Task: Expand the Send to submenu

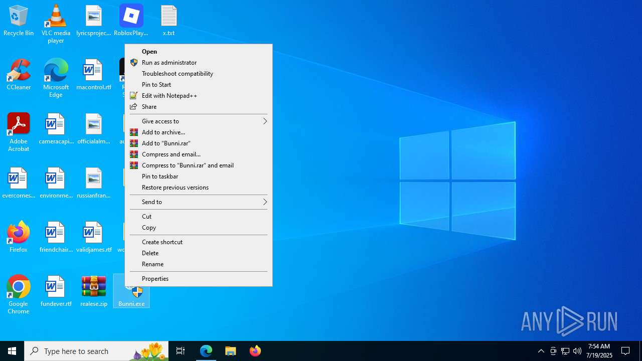Action: pyautogui.click(x=199, y=202)
